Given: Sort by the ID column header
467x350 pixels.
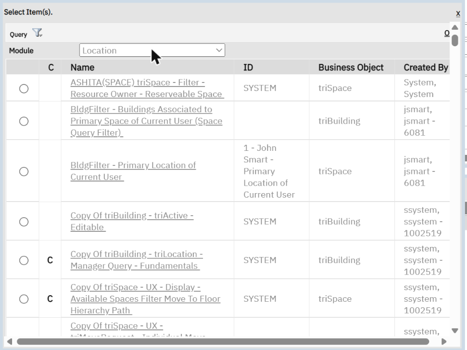Looking at the screenshot, I should pos(248,67).
